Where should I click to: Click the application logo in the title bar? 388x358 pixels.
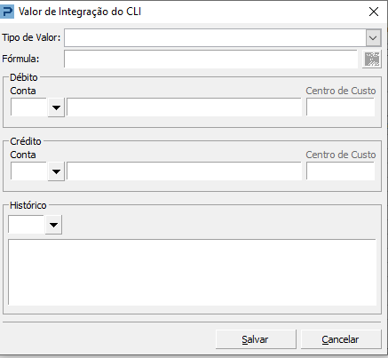click(x=7, y=12)
